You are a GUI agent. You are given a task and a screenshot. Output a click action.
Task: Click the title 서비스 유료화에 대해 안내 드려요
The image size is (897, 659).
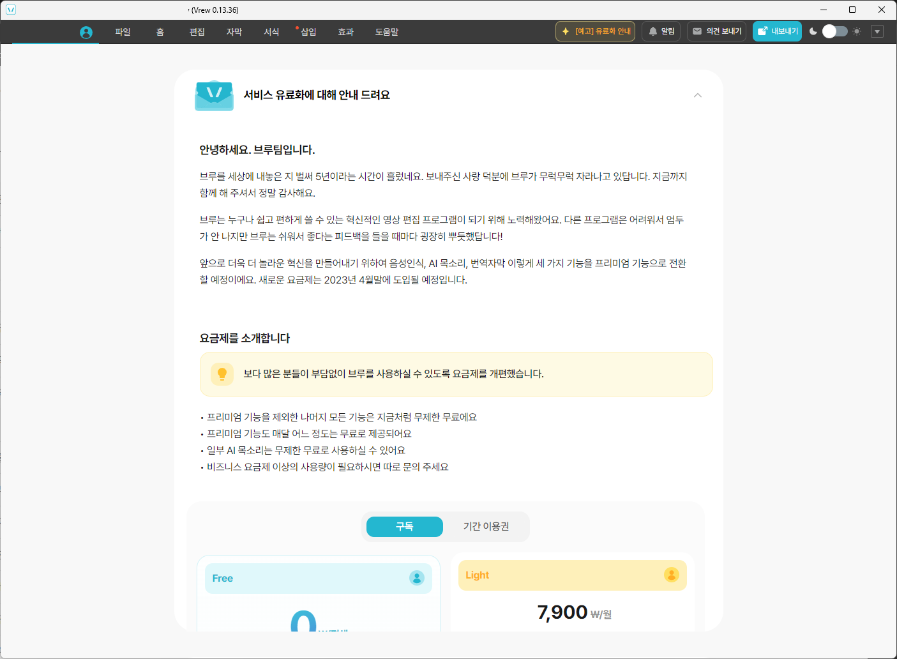(x=317, y=95)
